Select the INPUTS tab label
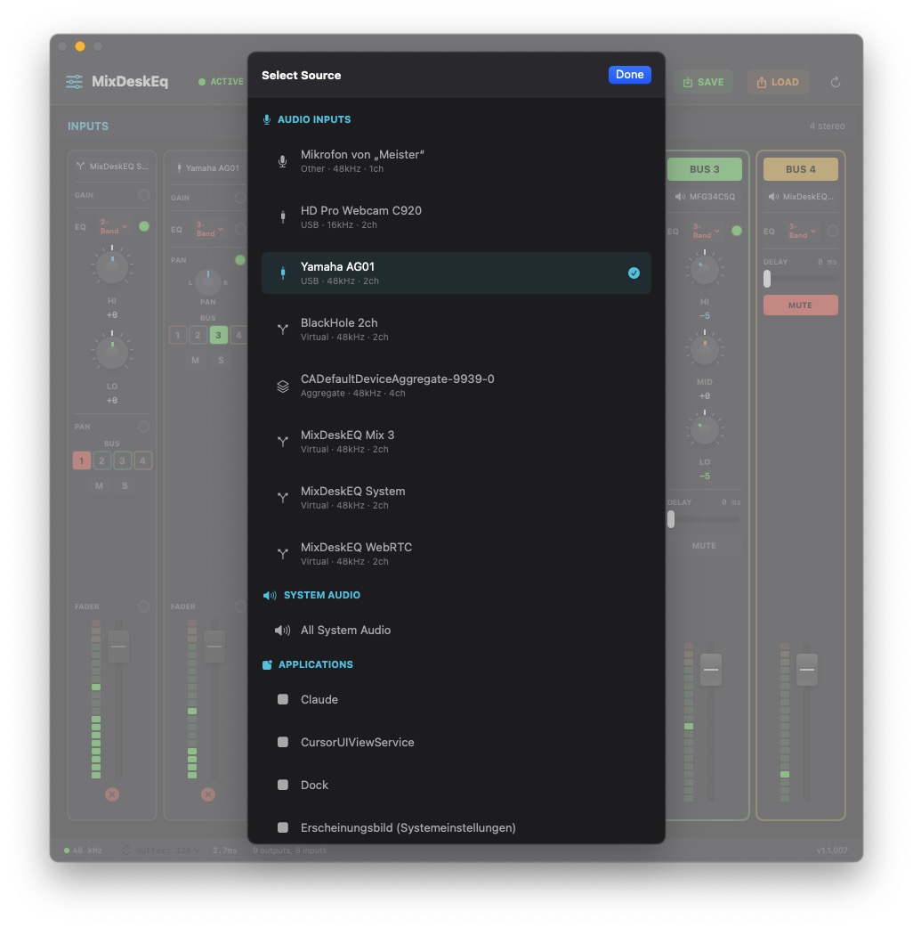The height and width of the screenshot is (928, 913). (87, 126)
